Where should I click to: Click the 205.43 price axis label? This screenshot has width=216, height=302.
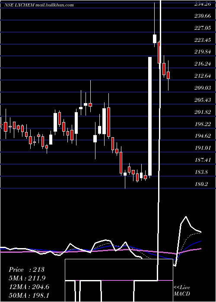pyautogui.click(x=202, y=100)
